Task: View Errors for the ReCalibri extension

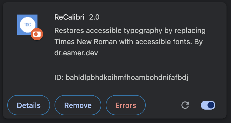Action: [x=126, y=105]
